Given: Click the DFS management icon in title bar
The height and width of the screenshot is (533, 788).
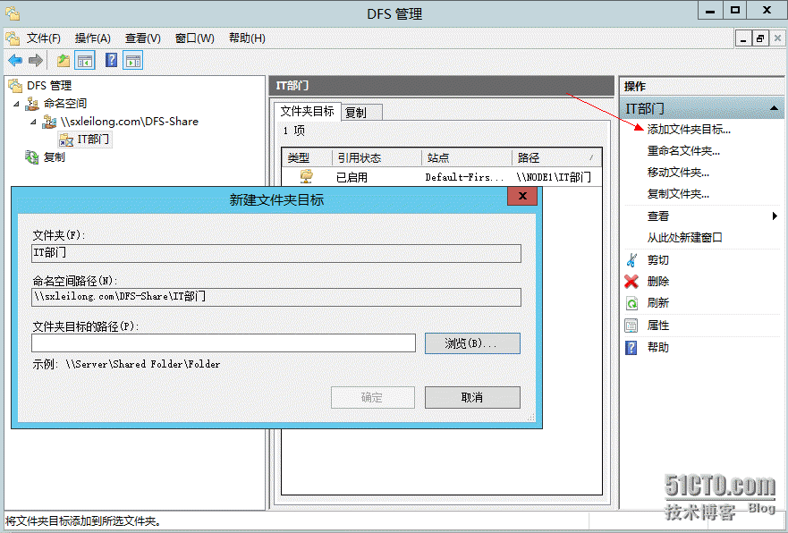Looking at the screenshot, I should (x=13, y=13).
